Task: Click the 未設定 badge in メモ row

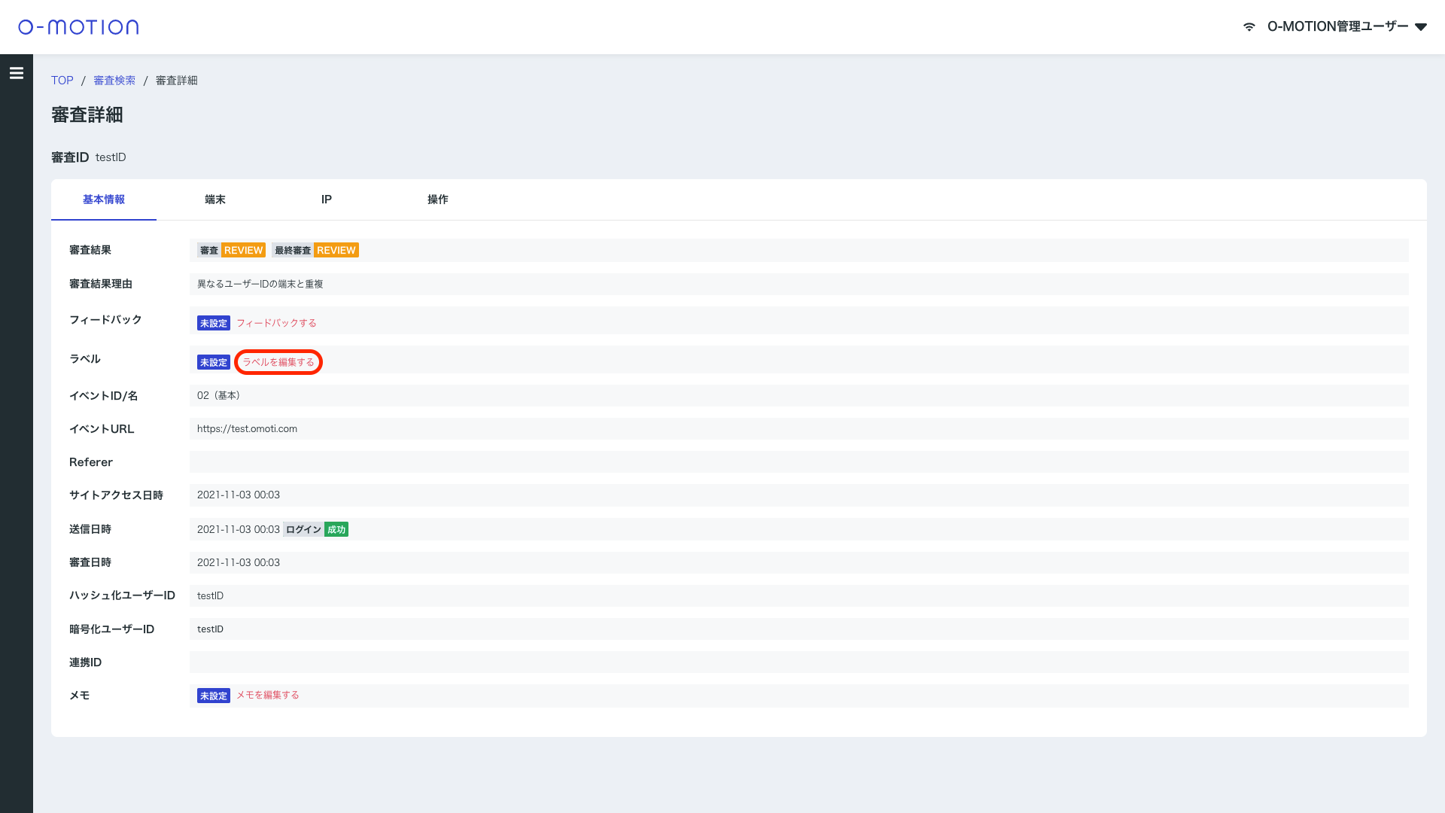Action: pos(214,696)
